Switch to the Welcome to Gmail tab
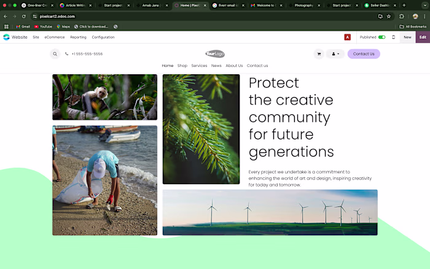The height and width of the screenshot is (269, 430). (266, 5)
